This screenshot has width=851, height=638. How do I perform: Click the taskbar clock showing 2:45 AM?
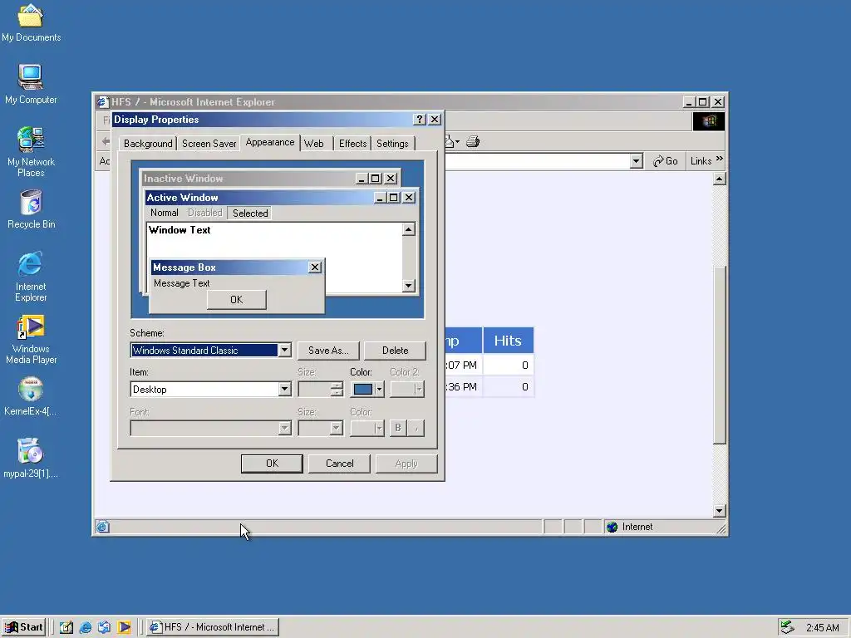click(823, 628)
